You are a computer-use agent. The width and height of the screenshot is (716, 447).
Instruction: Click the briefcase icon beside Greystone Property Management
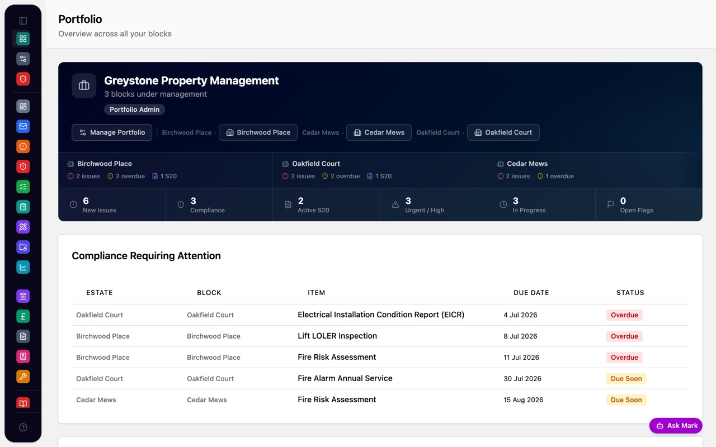pyautogui.click(x=84, y=85)
